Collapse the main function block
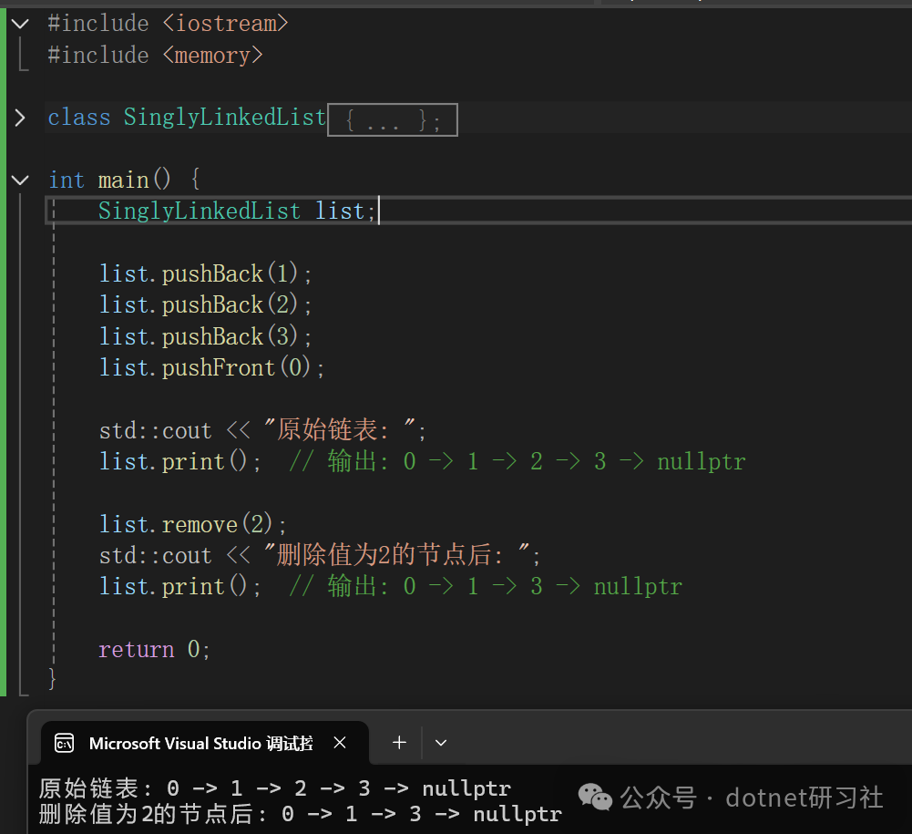912x834 pixels. pos(20,180)
